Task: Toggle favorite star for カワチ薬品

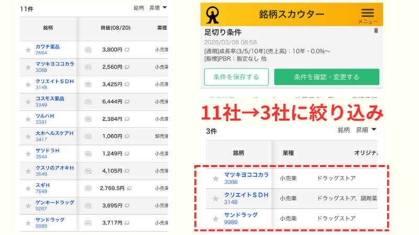Action: coord(28,50)
